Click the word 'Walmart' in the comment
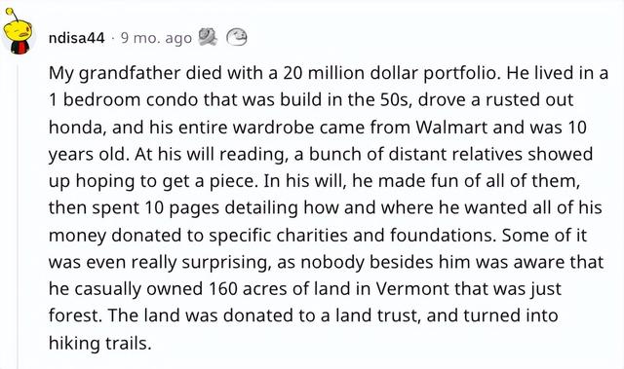 [451, 128]
